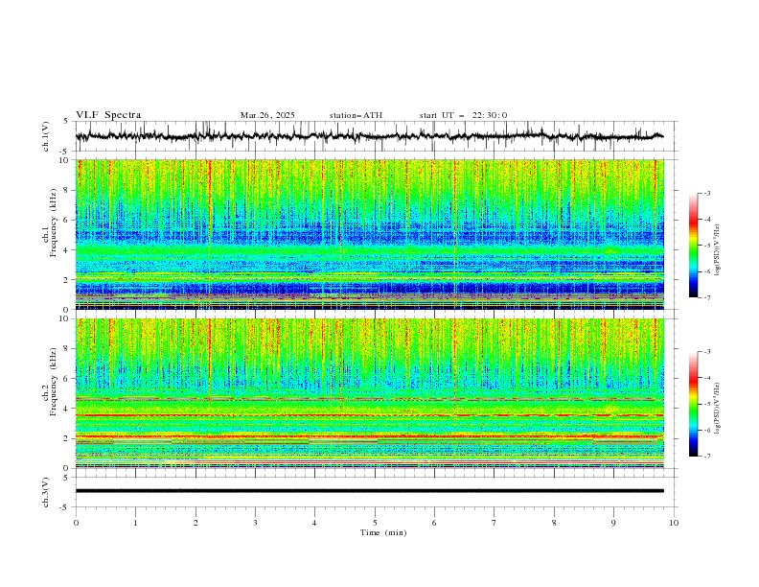This screenshot has width=759, height=587.
Task: Click the ch.2 spectrogram color scale bar
Action: pos(693,404)
